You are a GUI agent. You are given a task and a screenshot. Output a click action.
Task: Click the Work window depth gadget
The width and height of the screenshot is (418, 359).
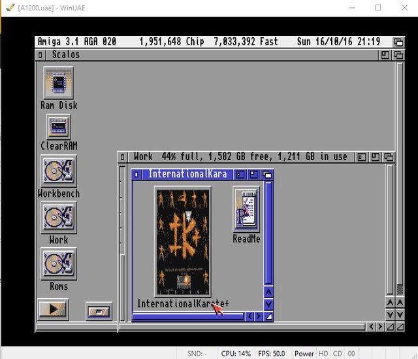389,157
